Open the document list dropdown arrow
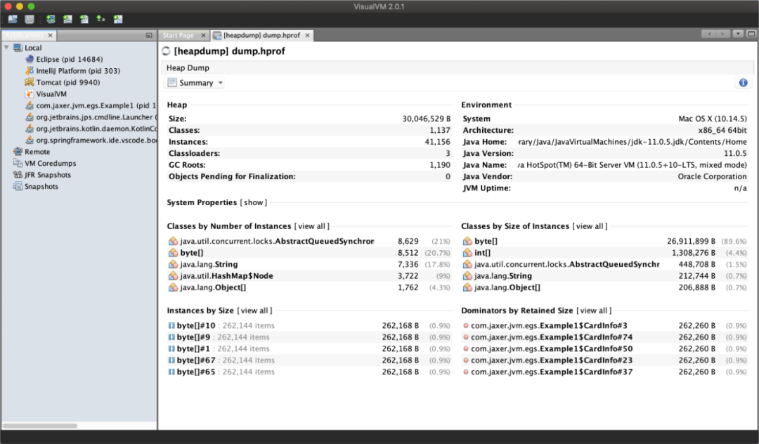 [x=738, y=34]
